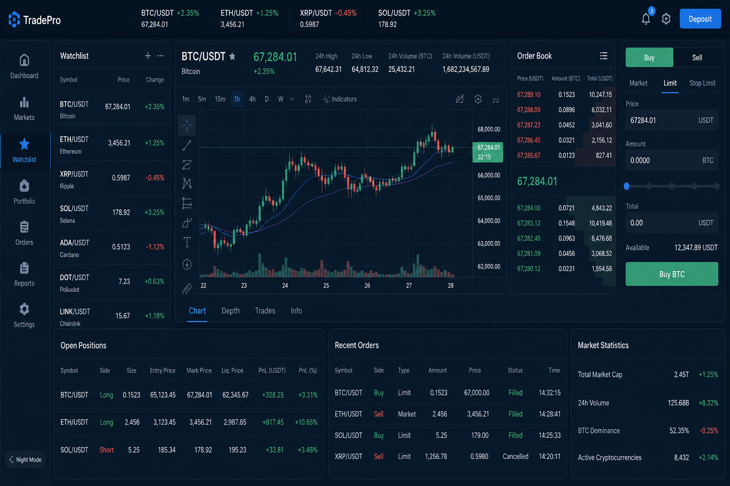Select the text annotation tool
730x486 pixels.
pos(187,243)
